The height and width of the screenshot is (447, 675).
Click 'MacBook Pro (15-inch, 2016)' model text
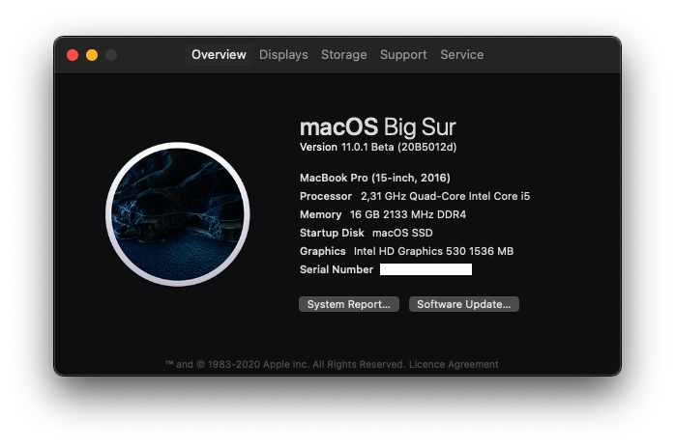pyautogui.click(x=375, y=178)
